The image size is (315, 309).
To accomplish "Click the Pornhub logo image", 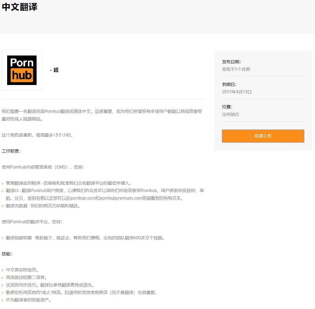I will 21,70.
